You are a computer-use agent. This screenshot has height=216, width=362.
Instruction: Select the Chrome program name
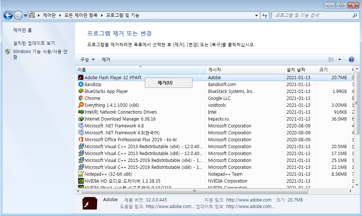(92, 98)
